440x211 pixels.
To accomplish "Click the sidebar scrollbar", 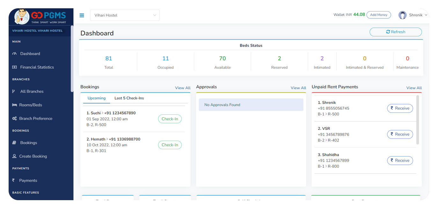I will [x=72, y=59].
